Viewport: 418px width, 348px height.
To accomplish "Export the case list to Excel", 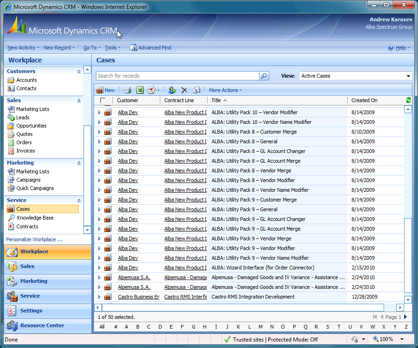I will (140, 90).
